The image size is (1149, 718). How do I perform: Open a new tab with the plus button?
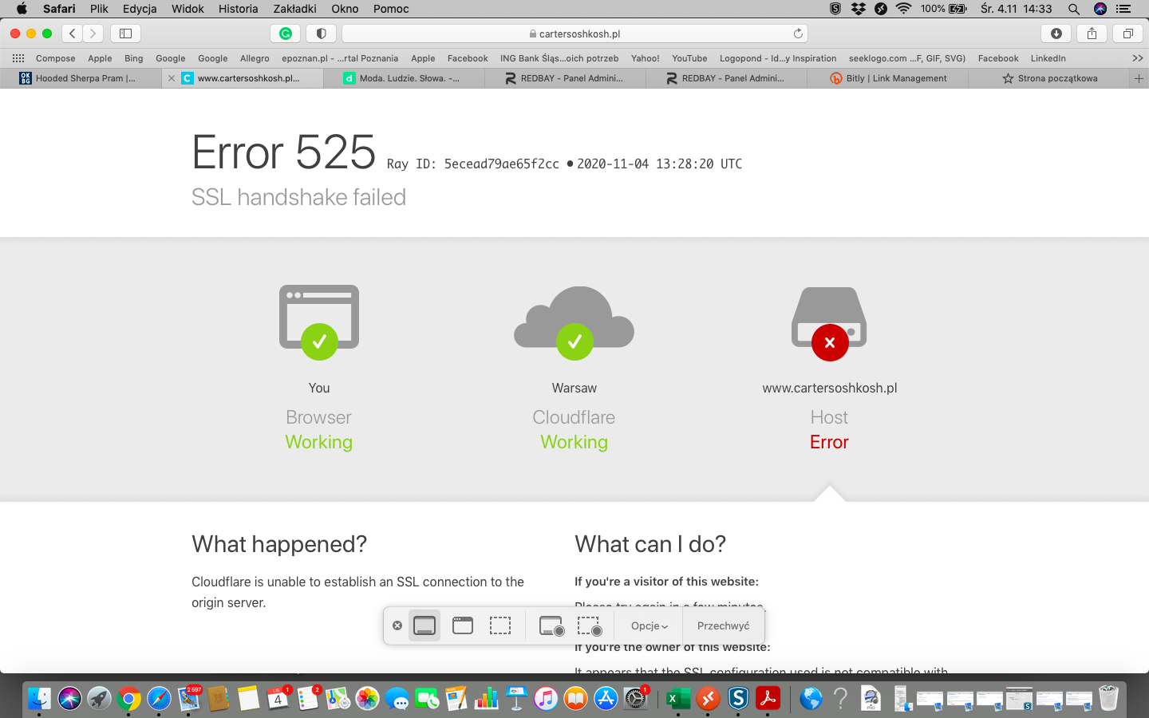pos(1139,78)
